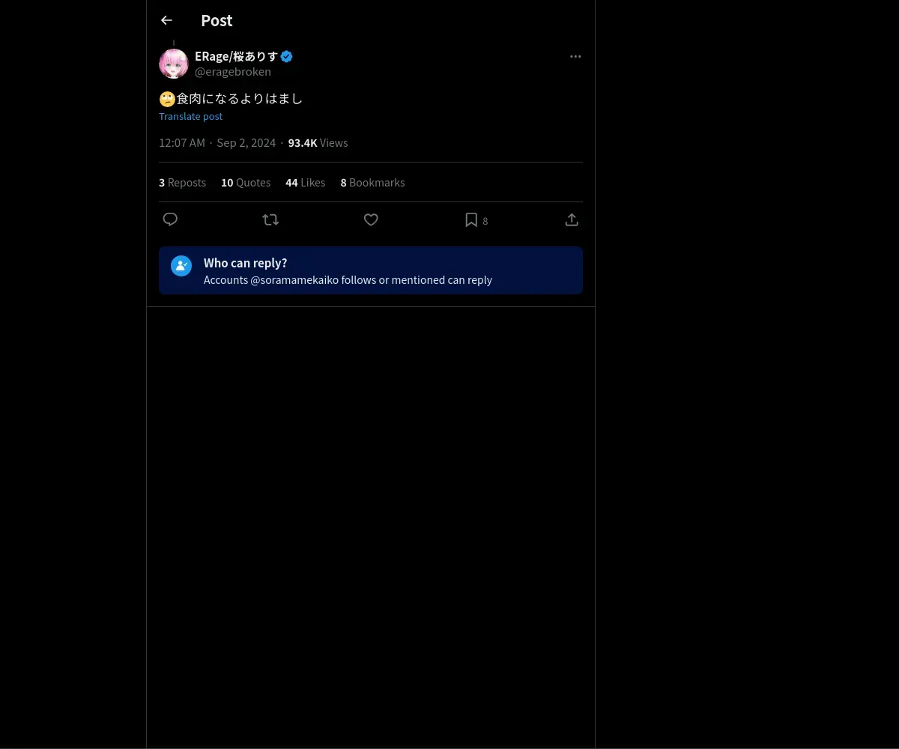Open the pink-haired profile avatar
Screen dimensions: 899x749
[174, 64]
